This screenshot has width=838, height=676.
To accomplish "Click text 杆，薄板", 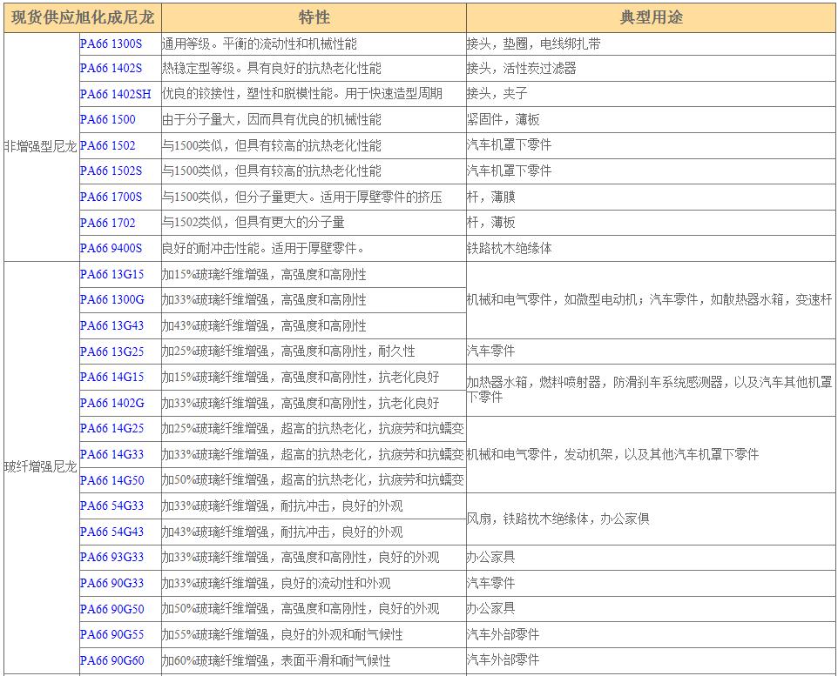I will [490, 223].
